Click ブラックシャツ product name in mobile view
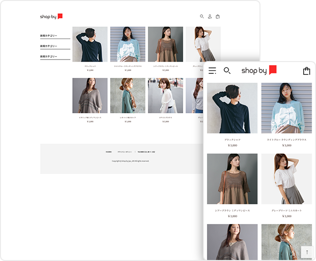Screen dimensions: 316x261 click(x=232, y=139)
